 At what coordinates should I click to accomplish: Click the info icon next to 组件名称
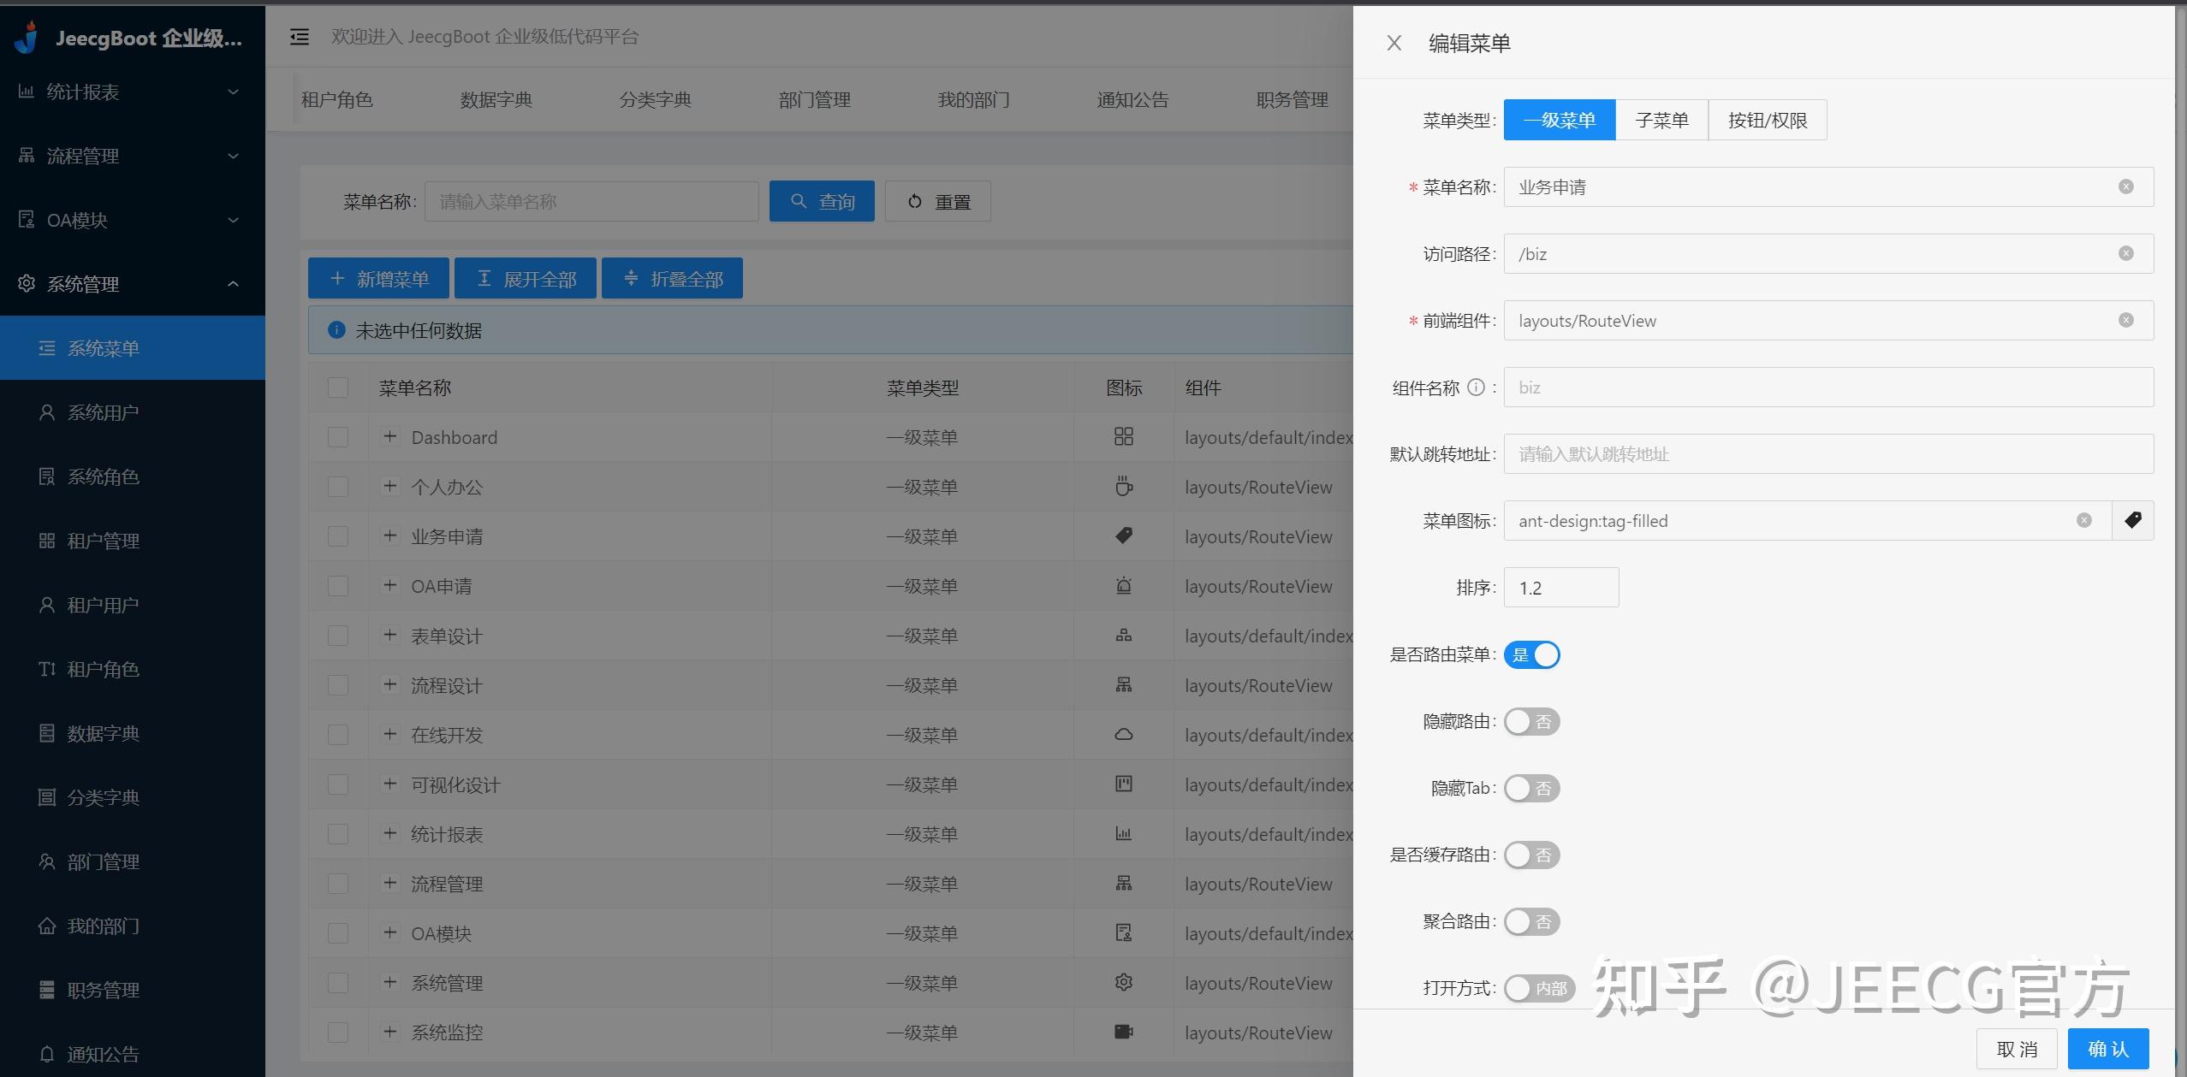pos(1477,387)
